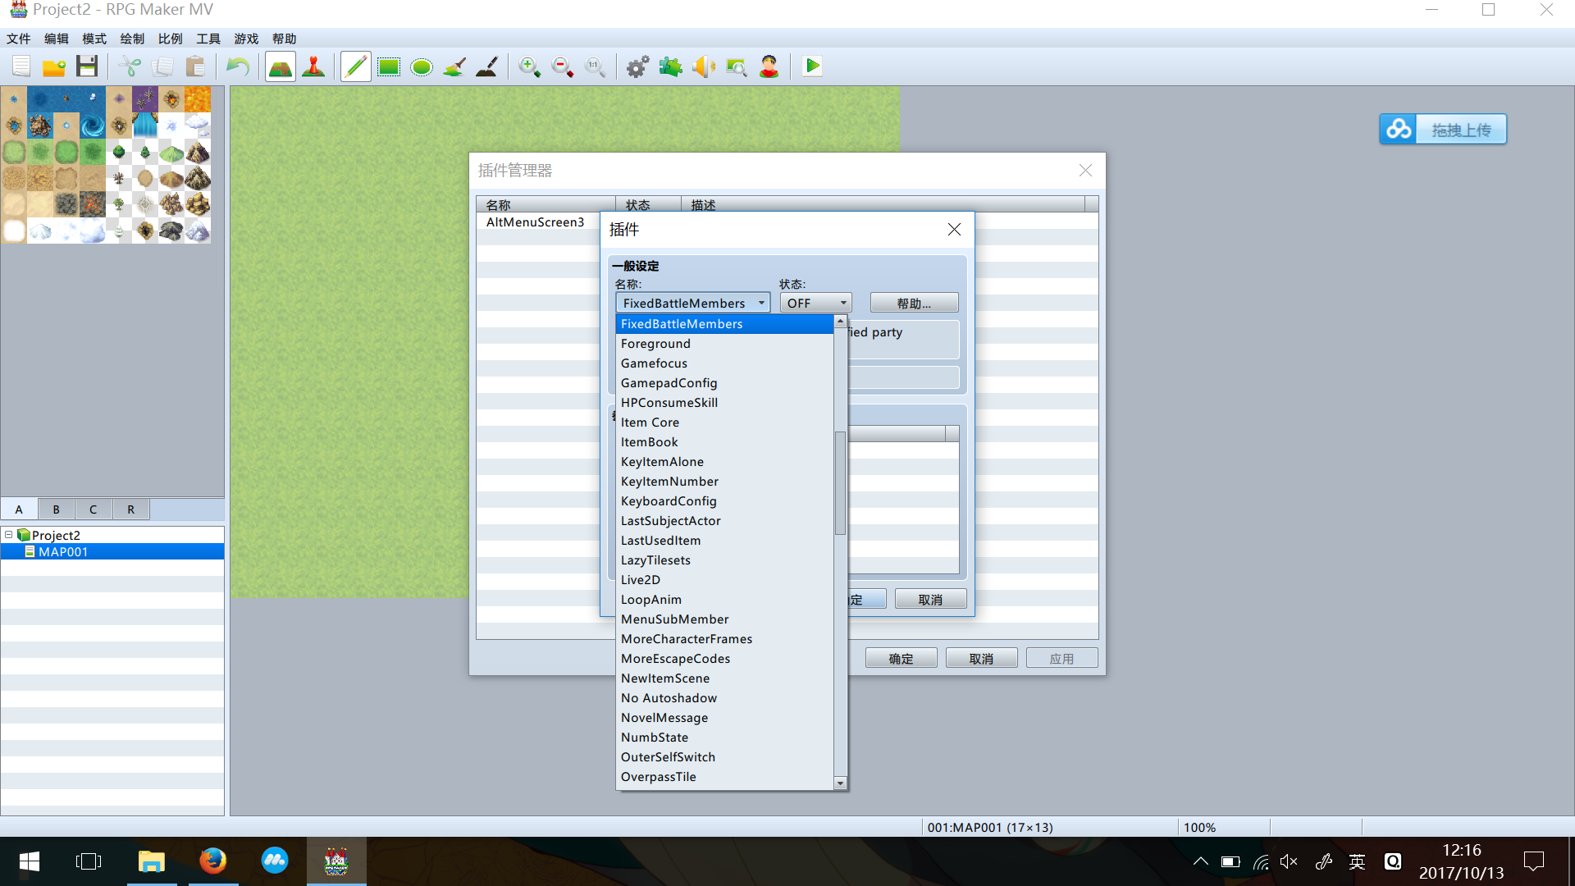Click the 拖拽上传 upload button
1575x886 pixels.
(x=1443, y=130)
